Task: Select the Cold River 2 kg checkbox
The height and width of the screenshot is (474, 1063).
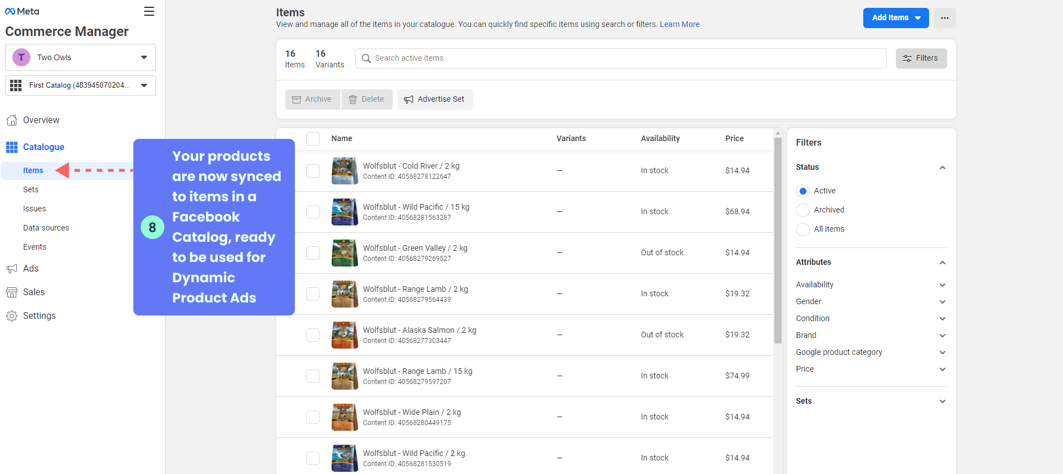Action: pyautogui.click(x=313, y=171)
